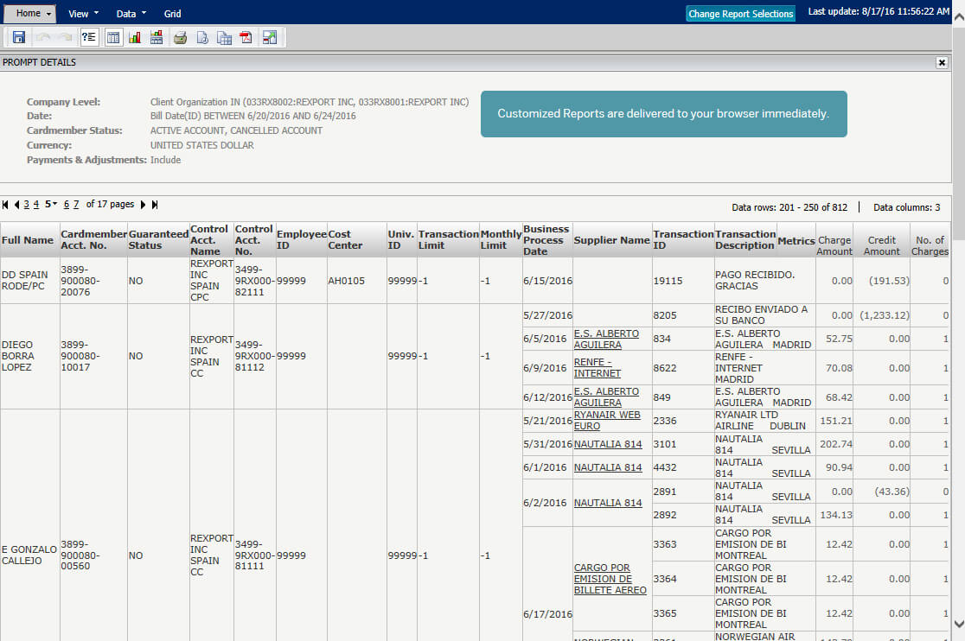Jump to the last page arrow
Image resolution: width=965 pixels, height=641 pixels.
click(x=155, y=204)
